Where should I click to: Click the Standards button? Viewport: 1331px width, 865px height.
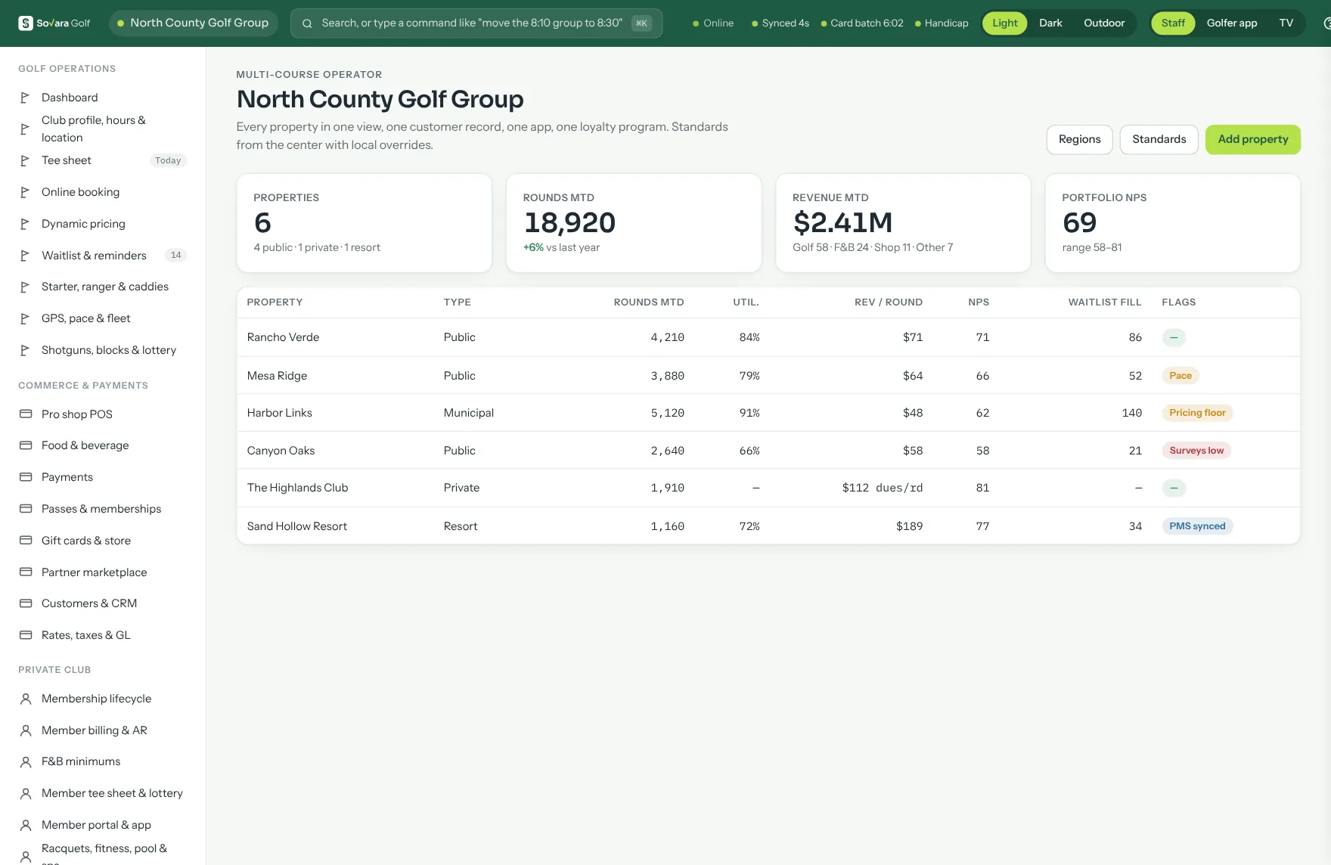[x=1159, y=140]
